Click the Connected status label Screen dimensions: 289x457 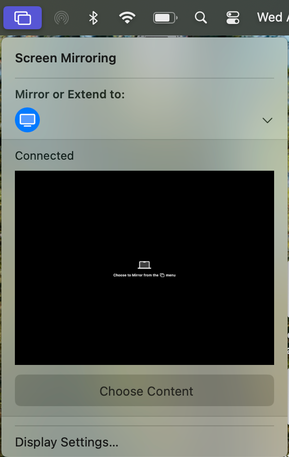tap(44, 156)
